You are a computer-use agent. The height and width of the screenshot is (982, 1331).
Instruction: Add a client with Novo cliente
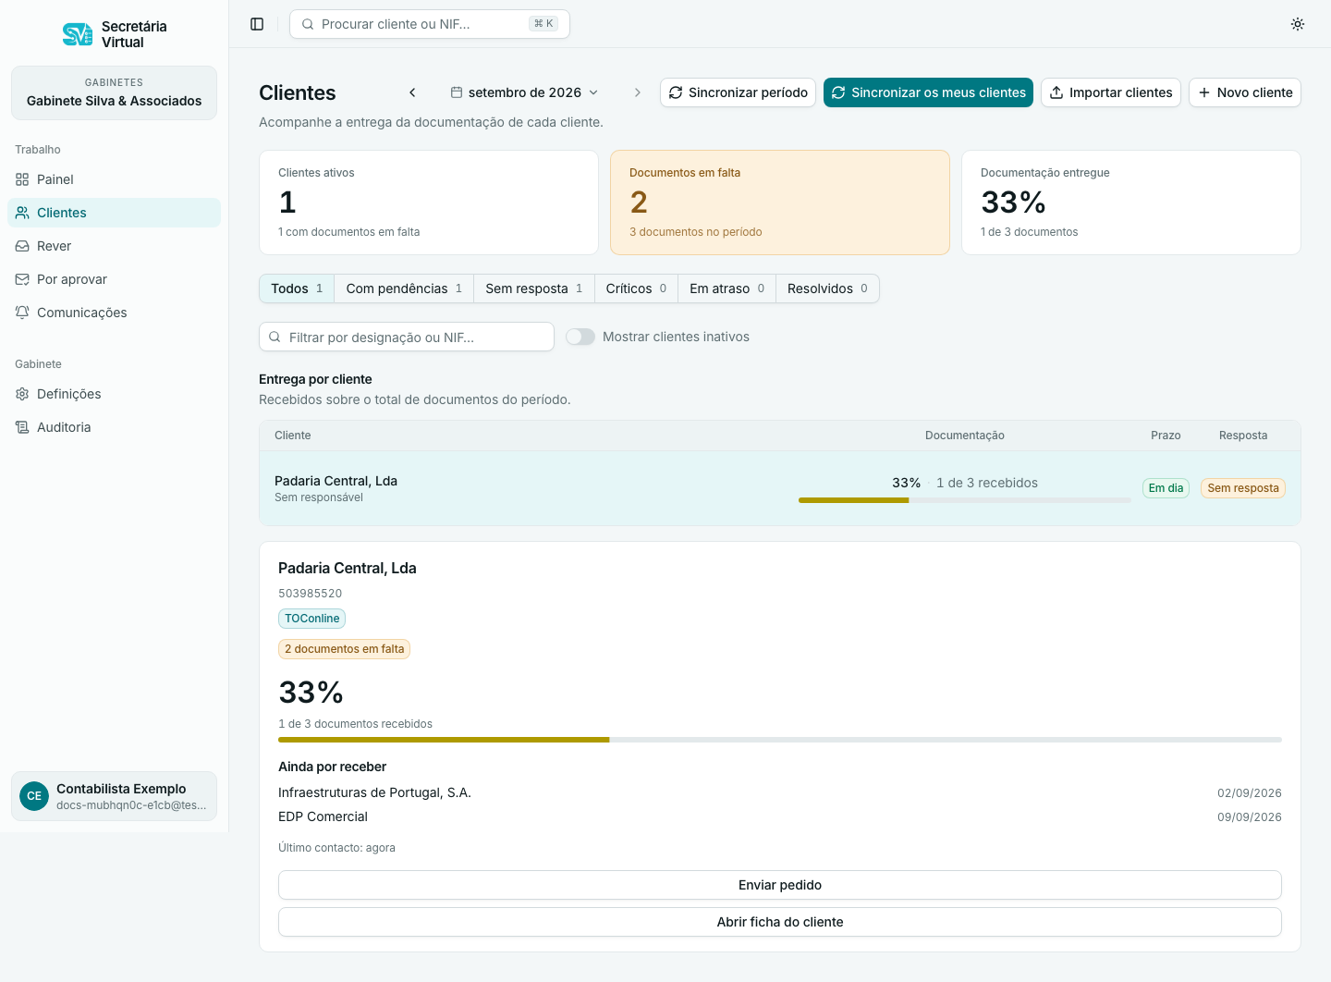pos(1245,92)
